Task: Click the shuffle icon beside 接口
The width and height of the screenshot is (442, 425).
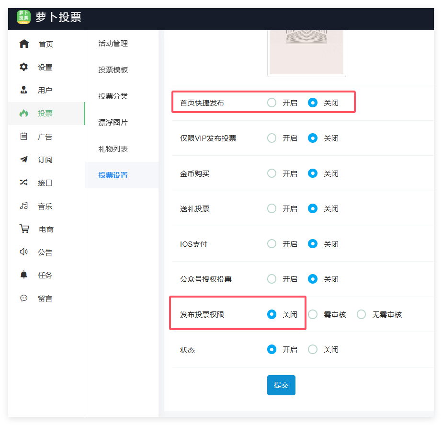Action: tap(23, 183)
